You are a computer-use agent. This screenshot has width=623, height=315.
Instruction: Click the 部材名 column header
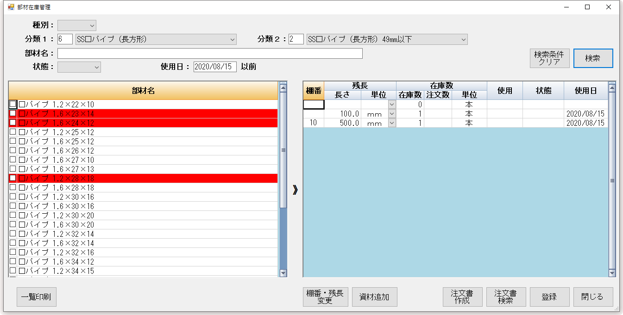(x=143, y=91)
